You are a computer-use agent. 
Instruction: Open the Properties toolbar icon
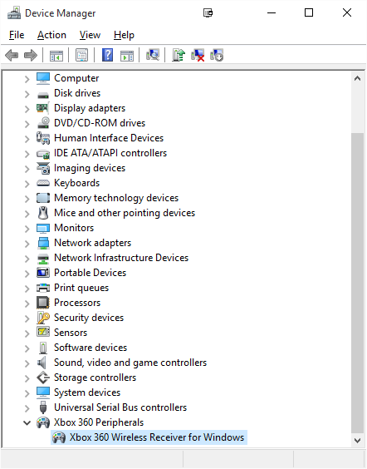click(82, 56)
